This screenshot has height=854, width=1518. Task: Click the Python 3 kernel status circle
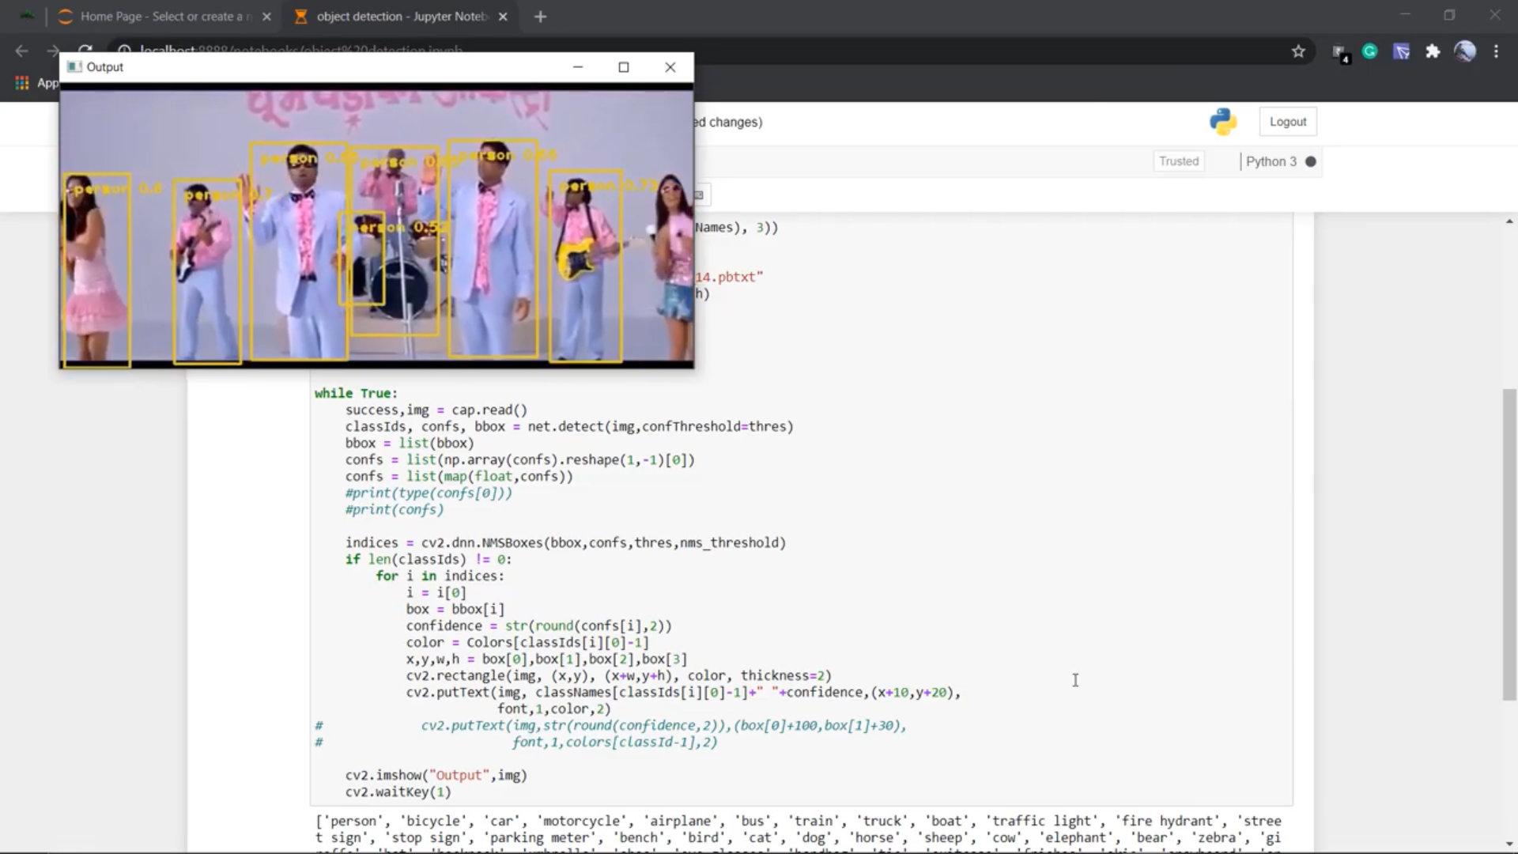pos(1311,161)
